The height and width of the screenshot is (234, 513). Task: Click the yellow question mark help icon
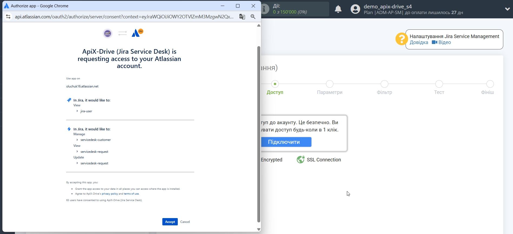click(x=401, y=39)
